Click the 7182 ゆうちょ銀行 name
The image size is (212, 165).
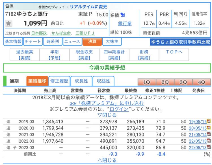click(27, 14)
